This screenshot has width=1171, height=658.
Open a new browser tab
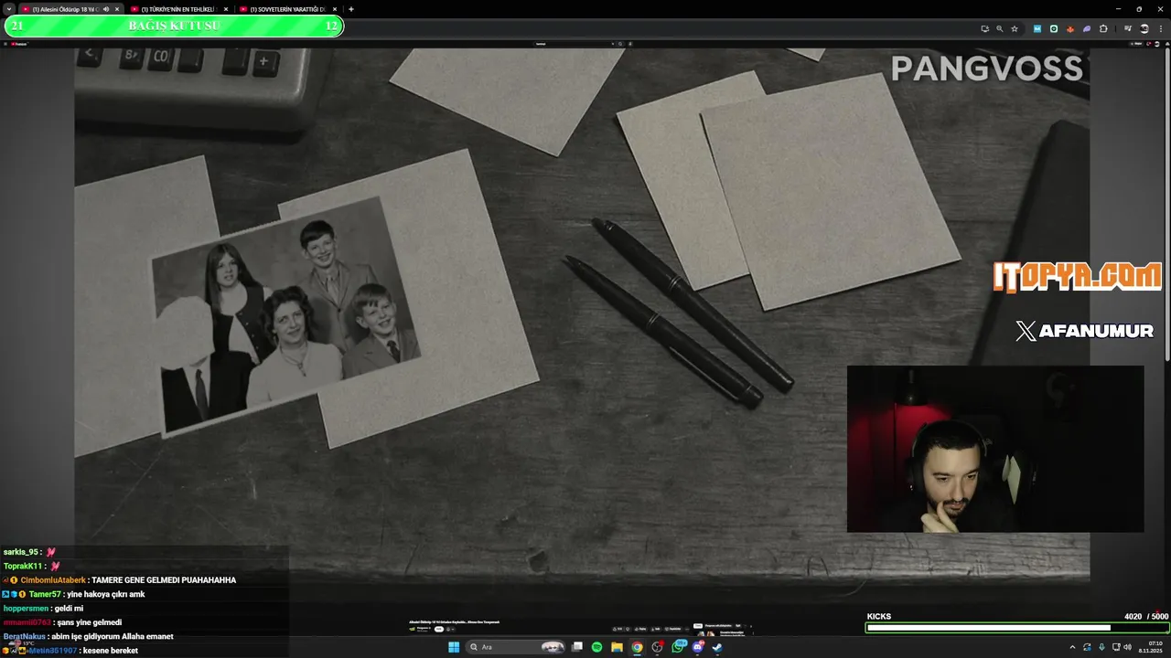click(351, 9)
